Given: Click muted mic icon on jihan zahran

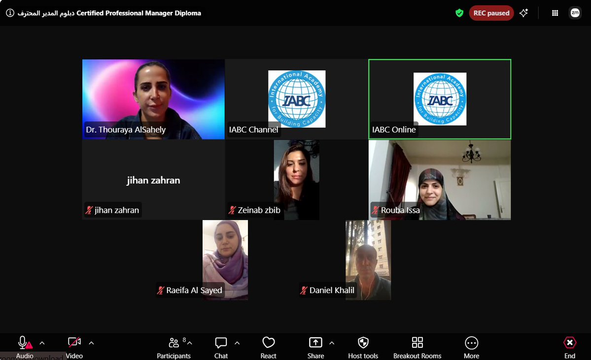Looking at the screenshot, I should 89,210.
